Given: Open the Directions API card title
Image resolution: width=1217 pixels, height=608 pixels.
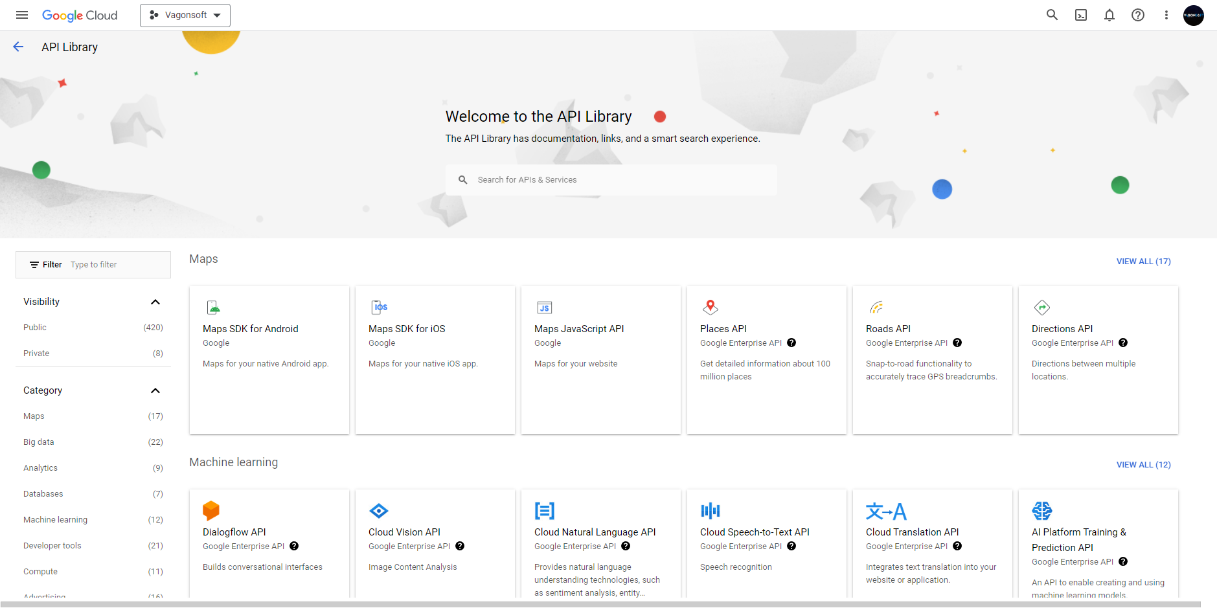Looking at the screenshot, I should tap(1062, 329).
